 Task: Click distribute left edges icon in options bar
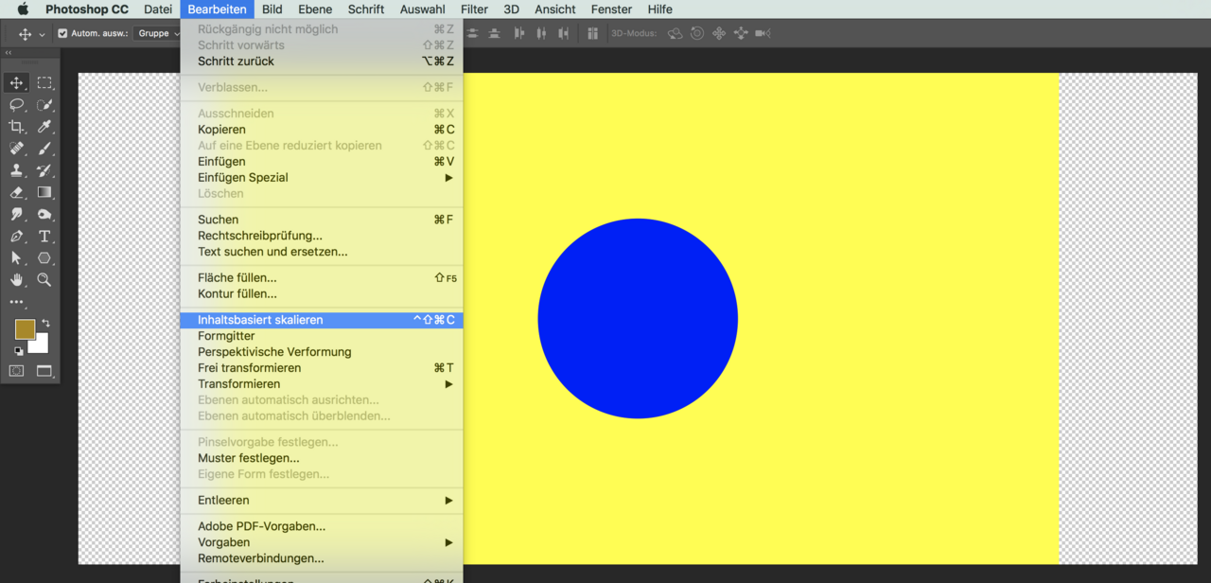[518, 33]
